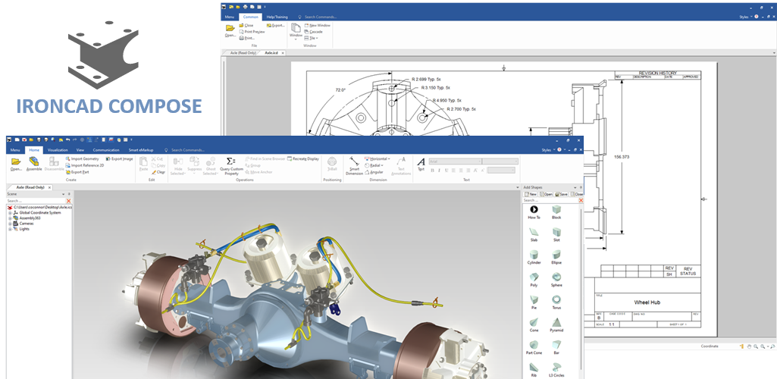
Task: Select the Ellipse shape
Action: pos(556,257)
